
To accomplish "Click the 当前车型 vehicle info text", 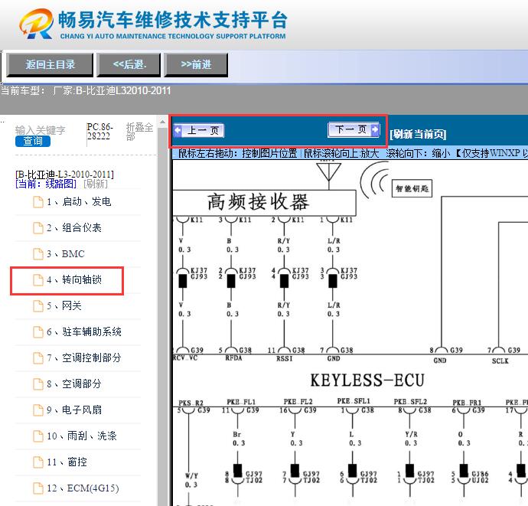I will [x=86, y=90].
